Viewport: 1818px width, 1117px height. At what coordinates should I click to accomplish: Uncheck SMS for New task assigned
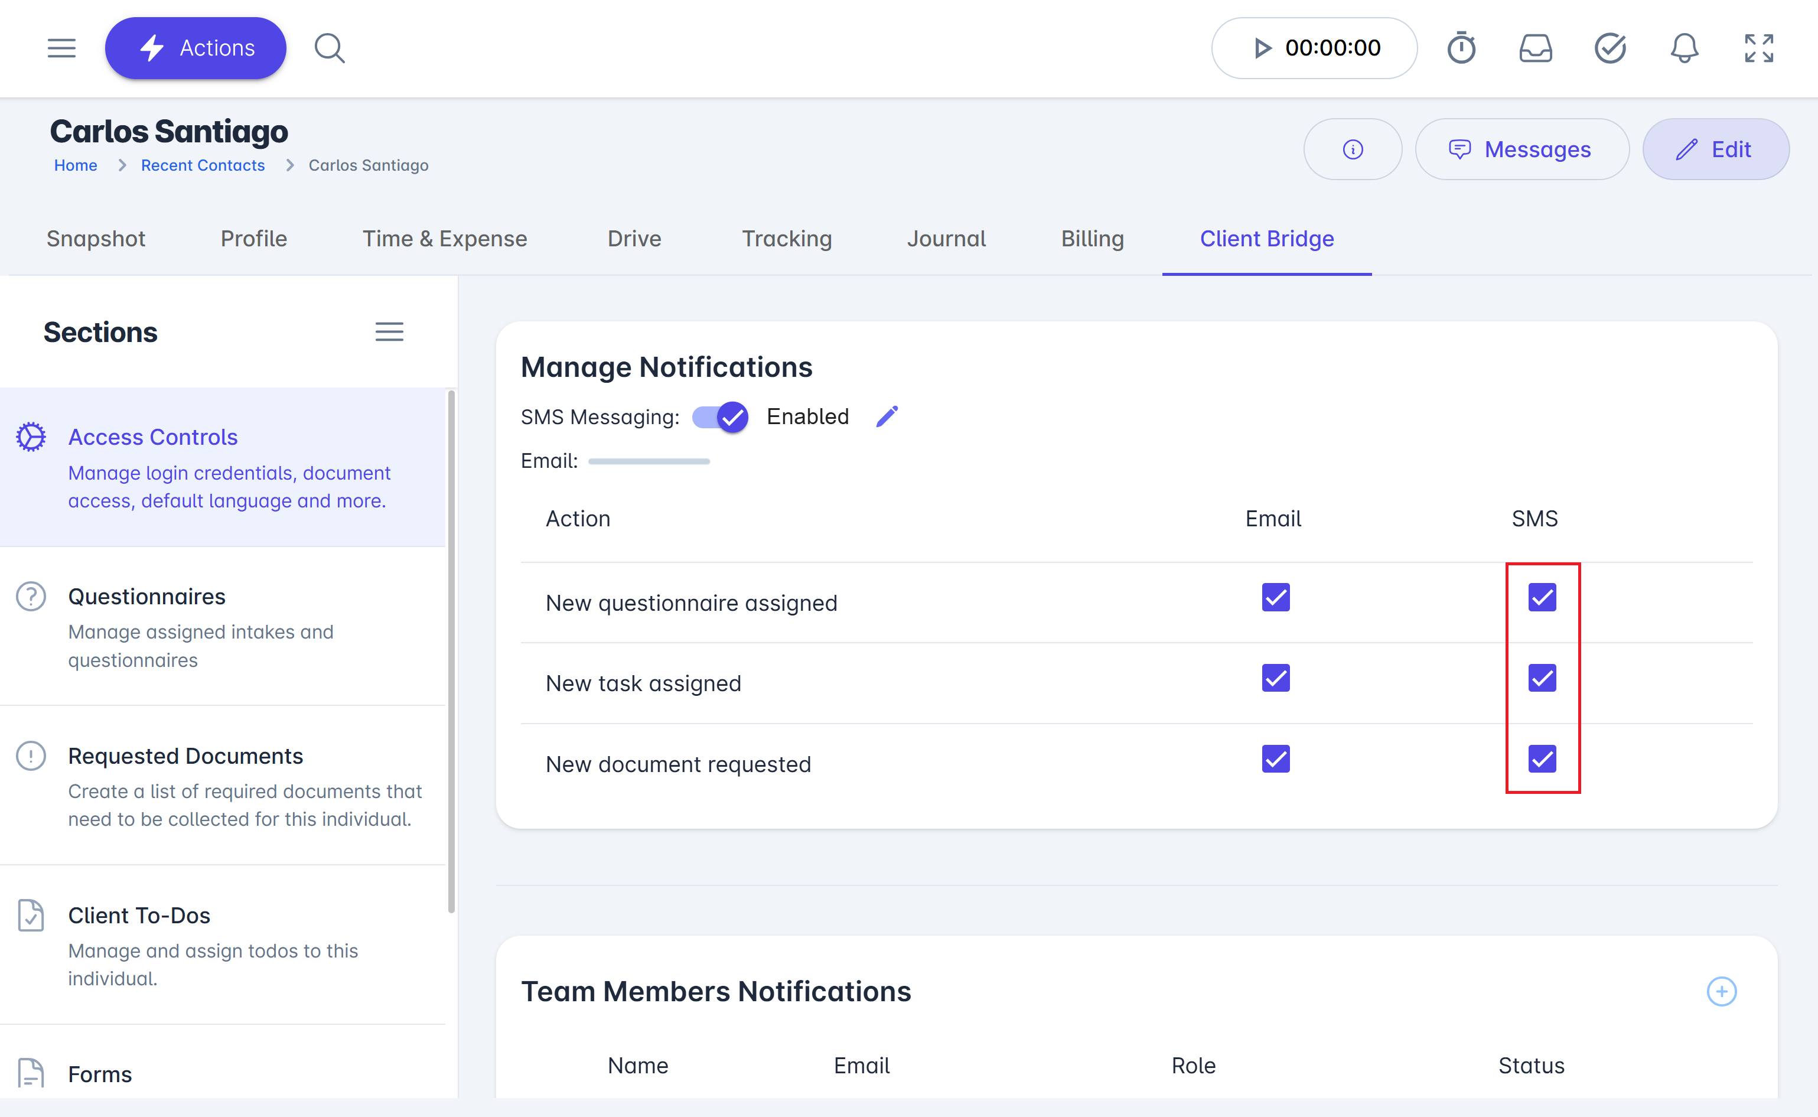(x=1542, y=678)
